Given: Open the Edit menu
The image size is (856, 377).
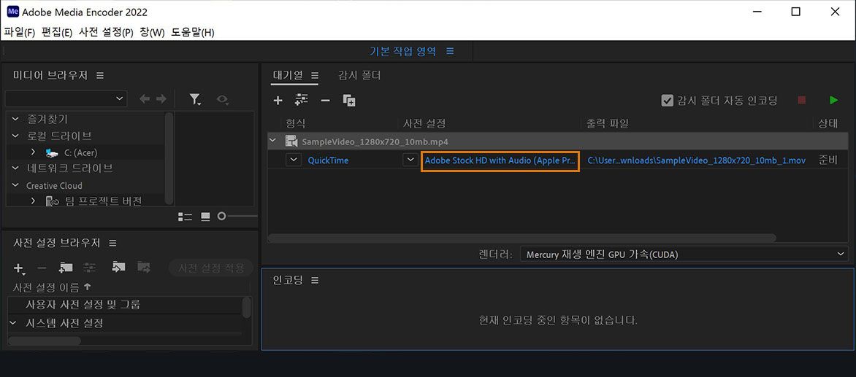Looking at the screenshot, I should (x=57, y=32).
